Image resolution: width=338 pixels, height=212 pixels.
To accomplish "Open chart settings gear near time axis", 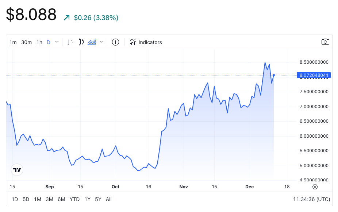I will click(x=315, y=187).
